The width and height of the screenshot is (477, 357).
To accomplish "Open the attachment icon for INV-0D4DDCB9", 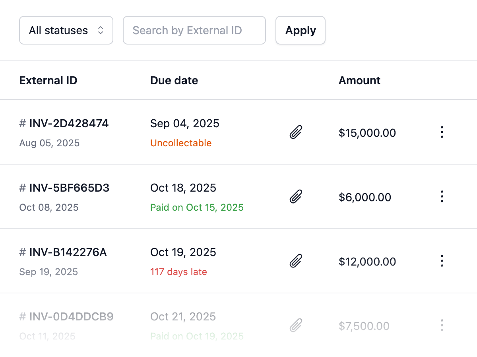I will (296, 325).
